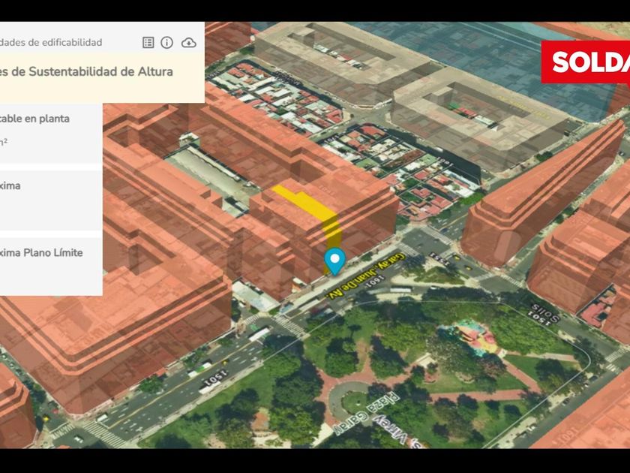Click the 'Sustentabilidad de Altura' heading
630x473 pixels.
(86, 72)
